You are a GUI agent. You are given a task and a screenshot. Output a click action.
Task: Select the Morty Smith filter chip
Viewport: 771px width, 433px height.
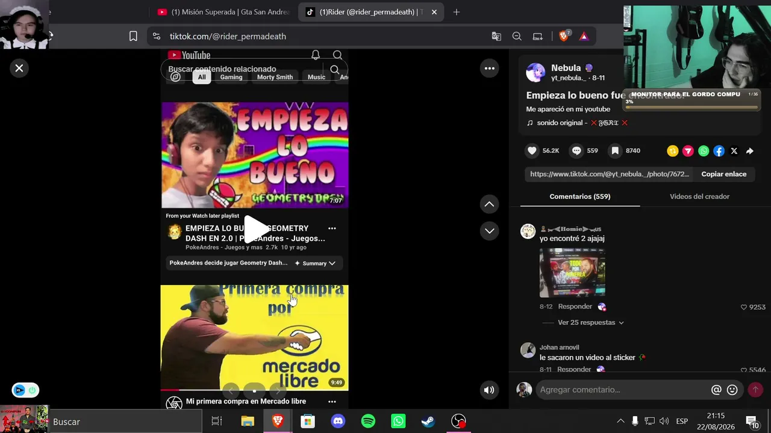pyautogui.click(x=275, y=77)
